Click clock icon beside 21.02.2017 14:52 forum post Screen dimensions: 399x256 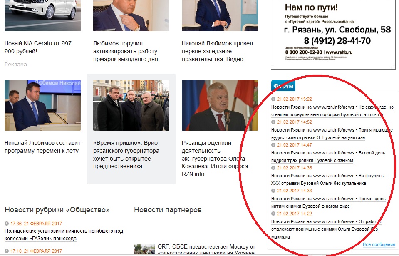tap(273, 122)
